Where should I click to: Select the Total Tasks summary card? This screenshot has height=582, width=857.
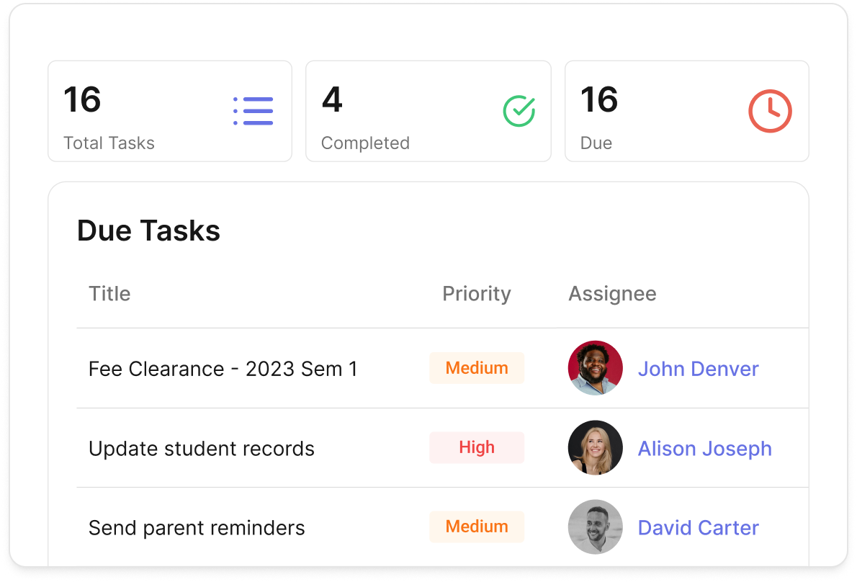[x=170, y=111]
